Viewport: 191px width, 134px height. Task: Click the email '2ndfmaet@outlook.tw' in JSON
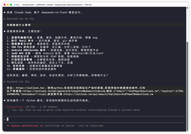point(143,91)
